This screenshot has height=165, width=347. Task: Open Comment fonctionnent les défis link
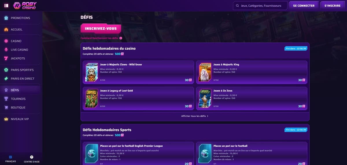[x=99, y=38]
